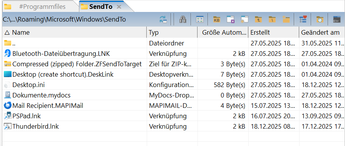Image resolution: width=345 pixels, height=146 pixels.
Task: Click the 16.07.2025 created date cell
Action: coord(273,116)
